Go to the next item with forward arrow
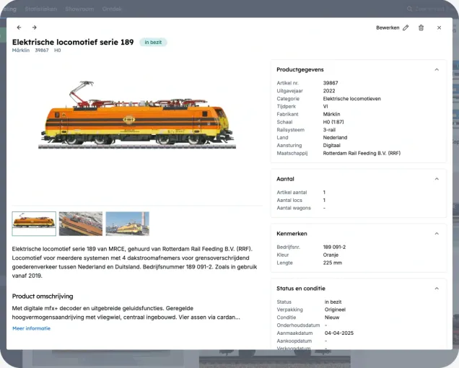The image size is (459, 368). pyautogui.click(x=34, y=27)
